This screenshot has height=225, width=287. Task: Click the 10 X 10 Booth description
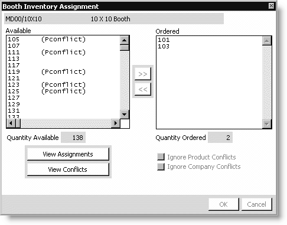point(110,19)
